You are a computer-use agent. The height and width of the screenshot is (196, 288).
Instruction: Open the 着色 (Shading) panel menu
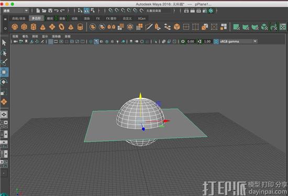click(25, 36)
